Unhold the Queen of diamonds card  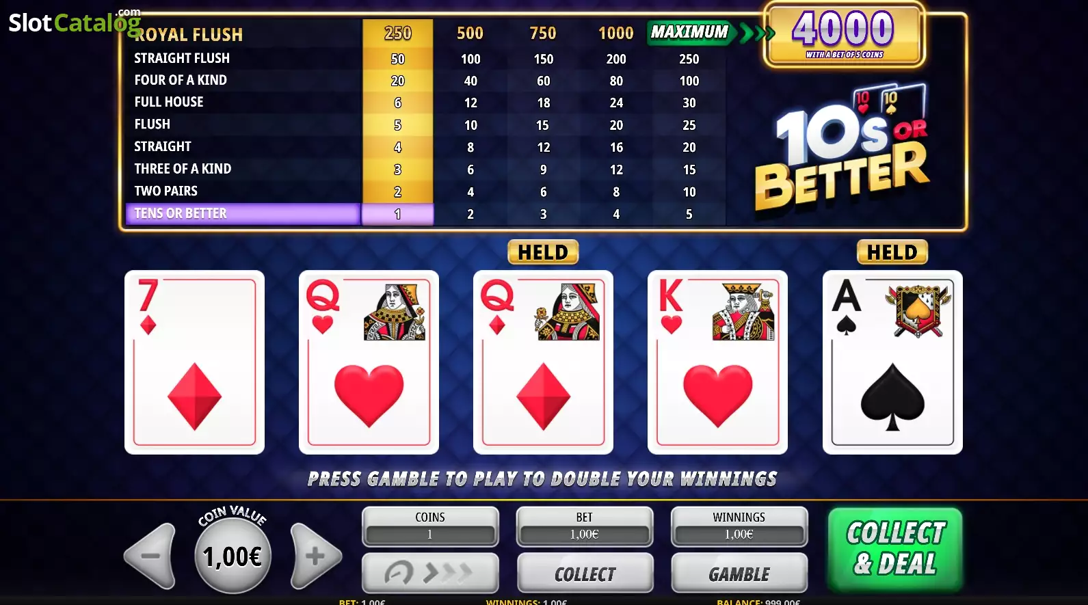pyautogui.click(x=544, y=362)
